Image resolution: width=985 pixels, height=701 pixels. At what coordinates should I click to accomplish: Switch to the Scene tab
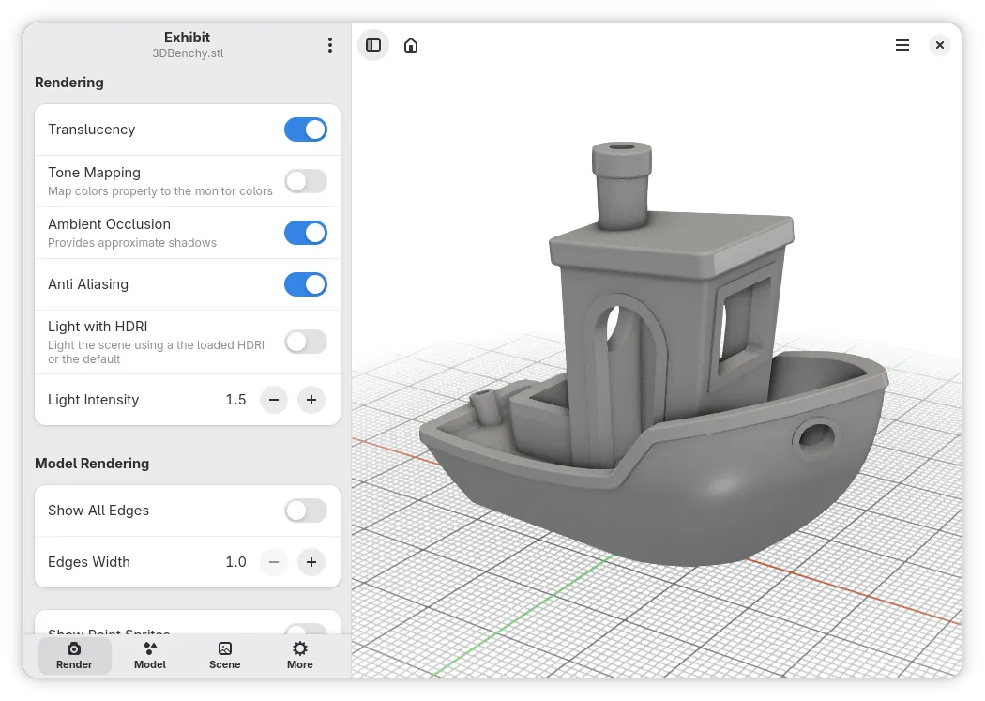(225, 656)
